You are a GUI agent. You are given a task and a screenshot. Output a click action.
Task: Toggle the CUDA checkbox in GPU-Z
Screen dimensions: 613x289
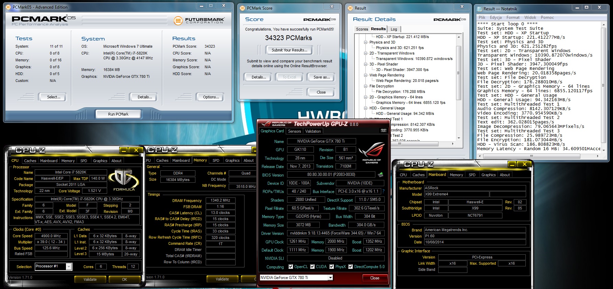coord(313,267)
